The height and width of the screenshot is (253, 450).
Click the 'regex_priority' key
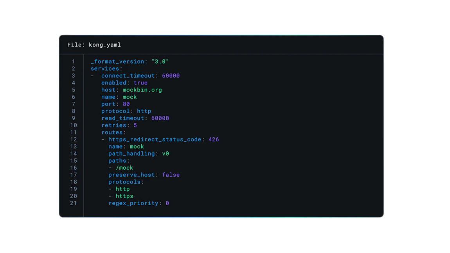[x=133, y=203]
